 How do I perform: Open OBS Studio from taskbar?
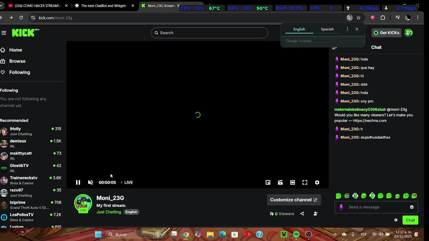pos(309,234)
